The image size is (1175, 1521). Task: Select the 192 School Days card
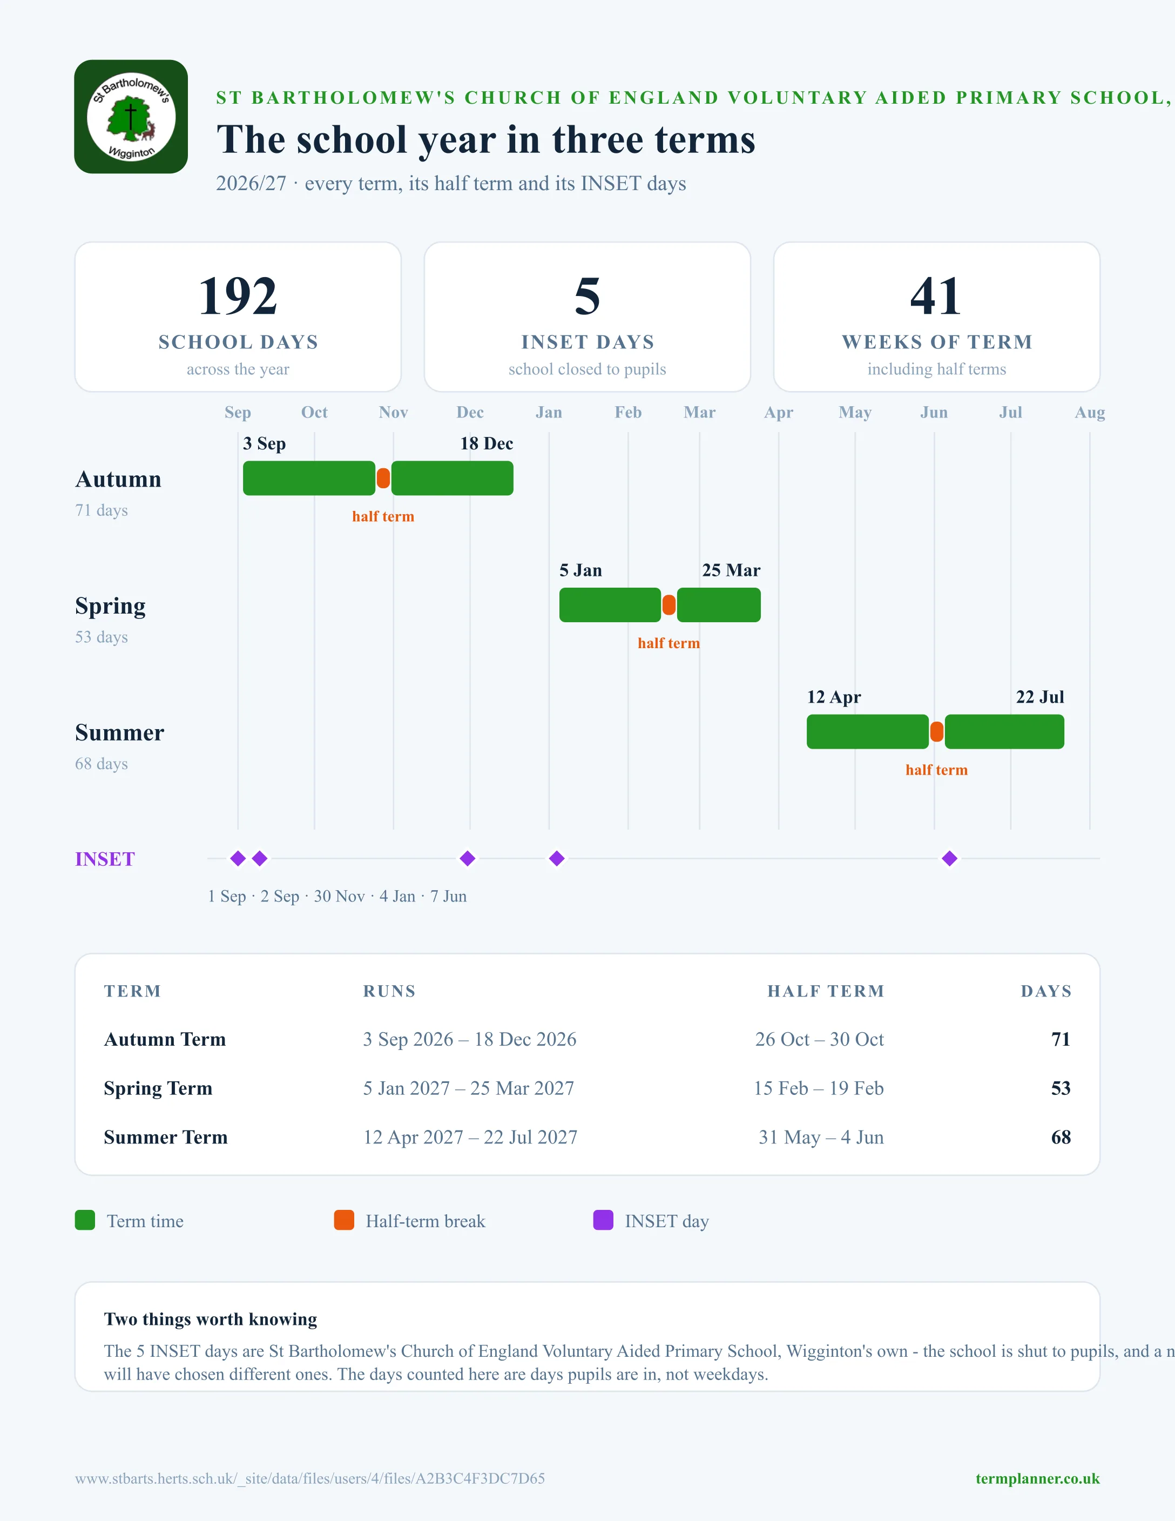[x=238, y=317]
